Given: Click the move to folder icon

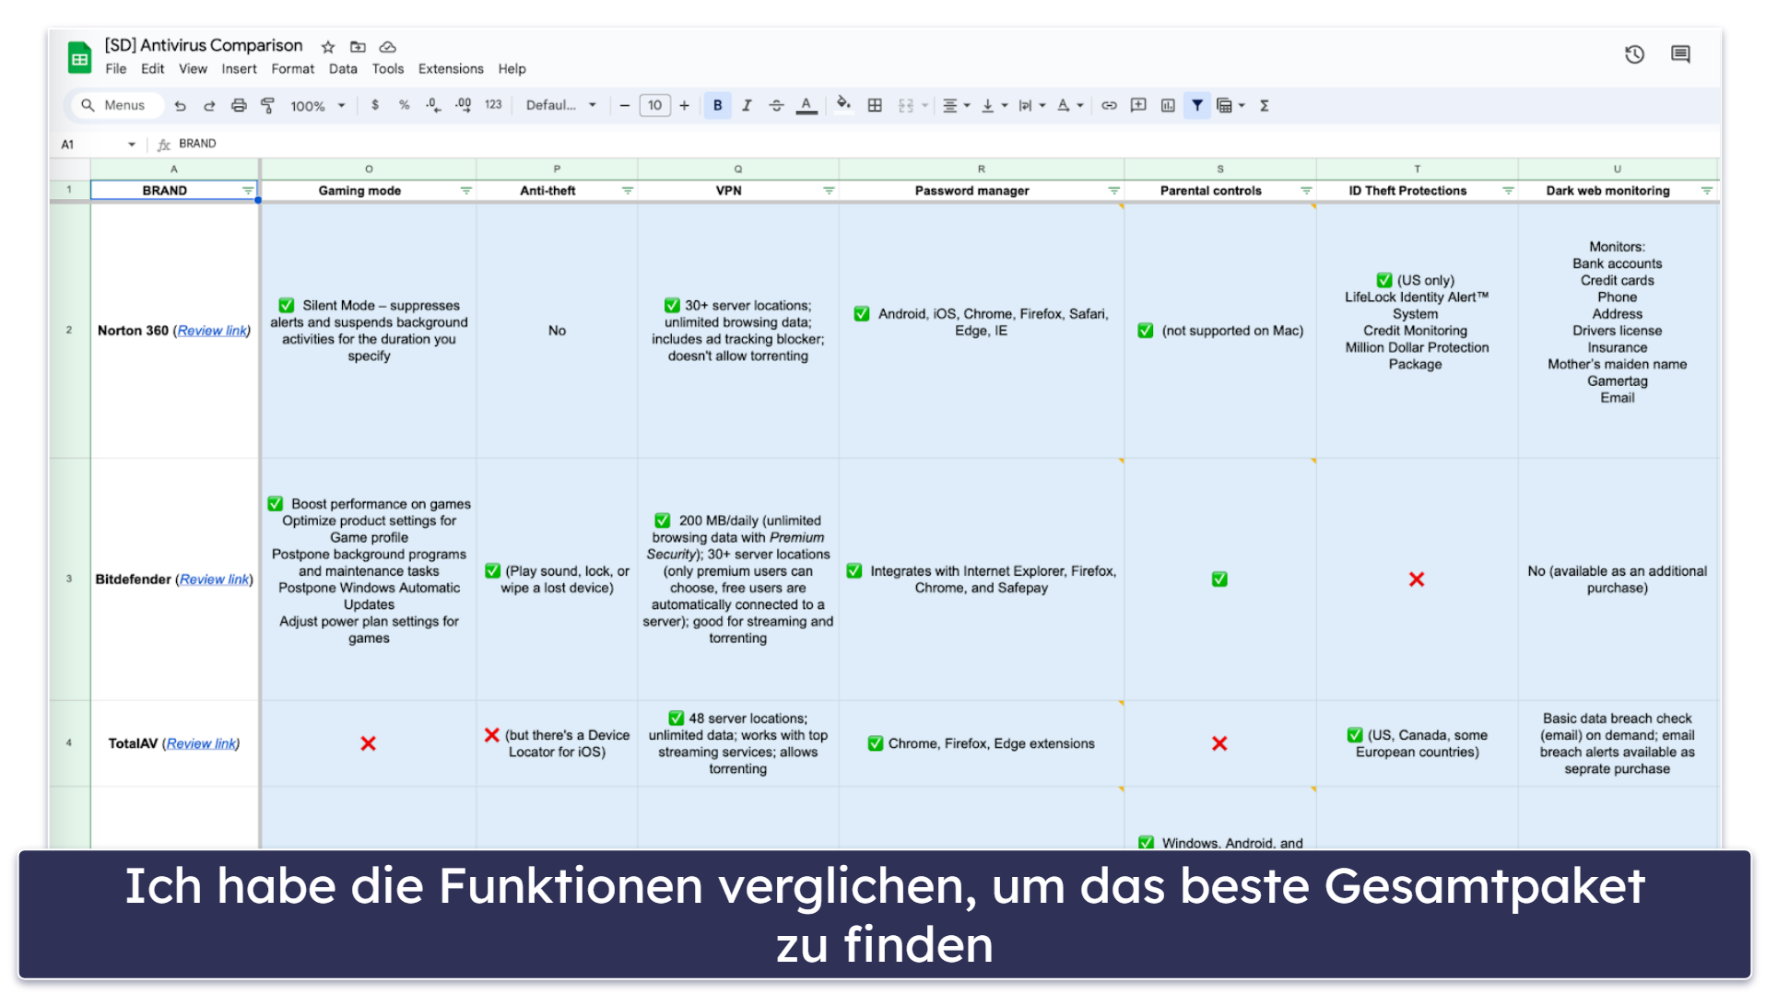Looking at the screenshot, I should [x=359, y=47].
